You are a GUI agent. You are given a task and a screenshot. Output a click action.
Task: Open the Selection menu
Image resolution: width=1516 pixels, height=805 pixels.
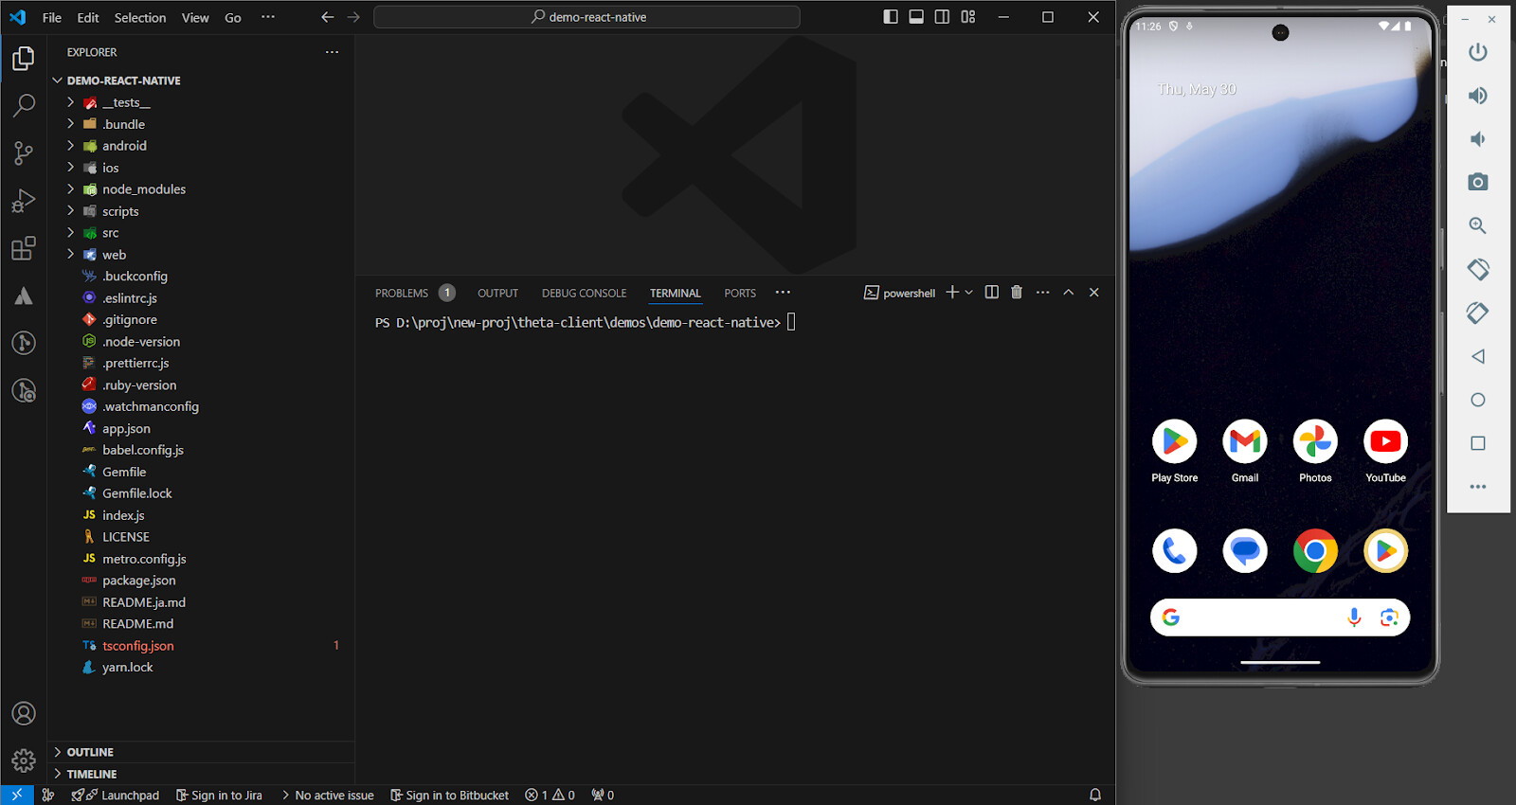pyautogui.click(x=140, y=18)
